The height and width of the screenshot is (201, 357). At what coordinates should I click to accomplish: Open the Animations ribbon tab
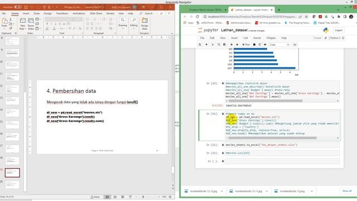pos(79,13)
